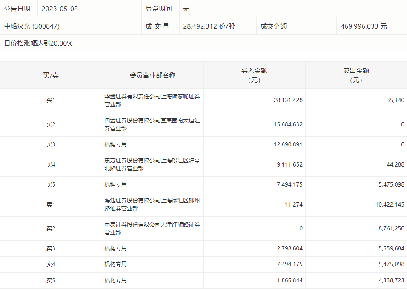Select the 买3 row label
Image resolution: width=407 pixels, height=290 pixels.
pos(51,144)
